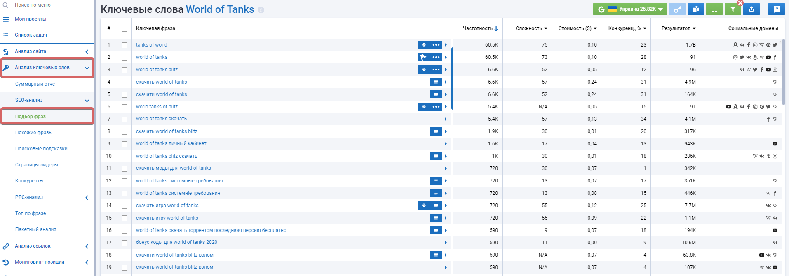Click the flag icon for world of tanks
789x276 pixels.
click(x=424, y=57)
